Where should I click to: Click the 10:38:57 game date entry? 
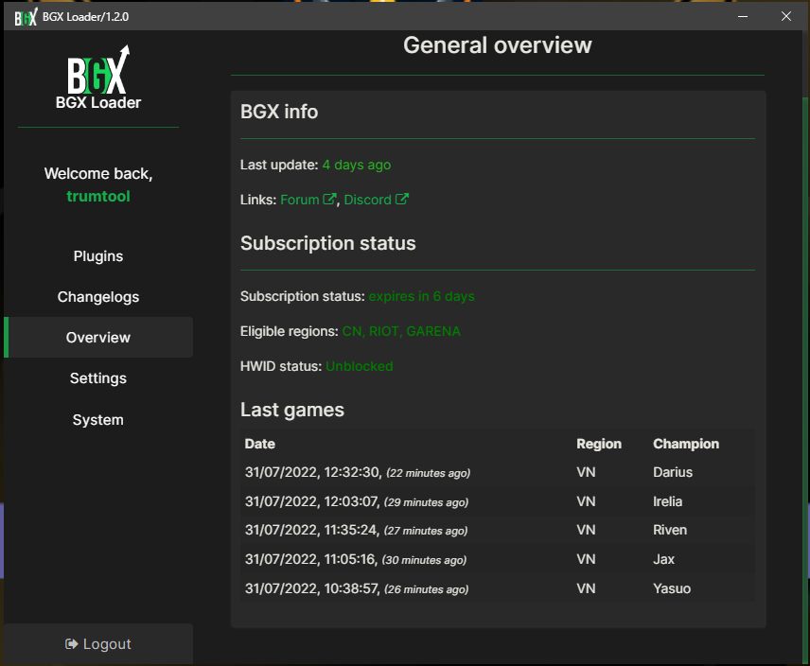[x=357, y=589]
